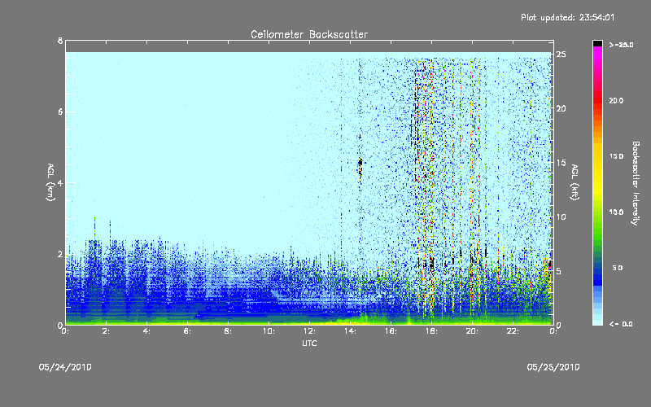Click the 15 kft tick label on right axis
Image resolution: width=651 pixels, height=407 pixels.
tap(561, 163)
